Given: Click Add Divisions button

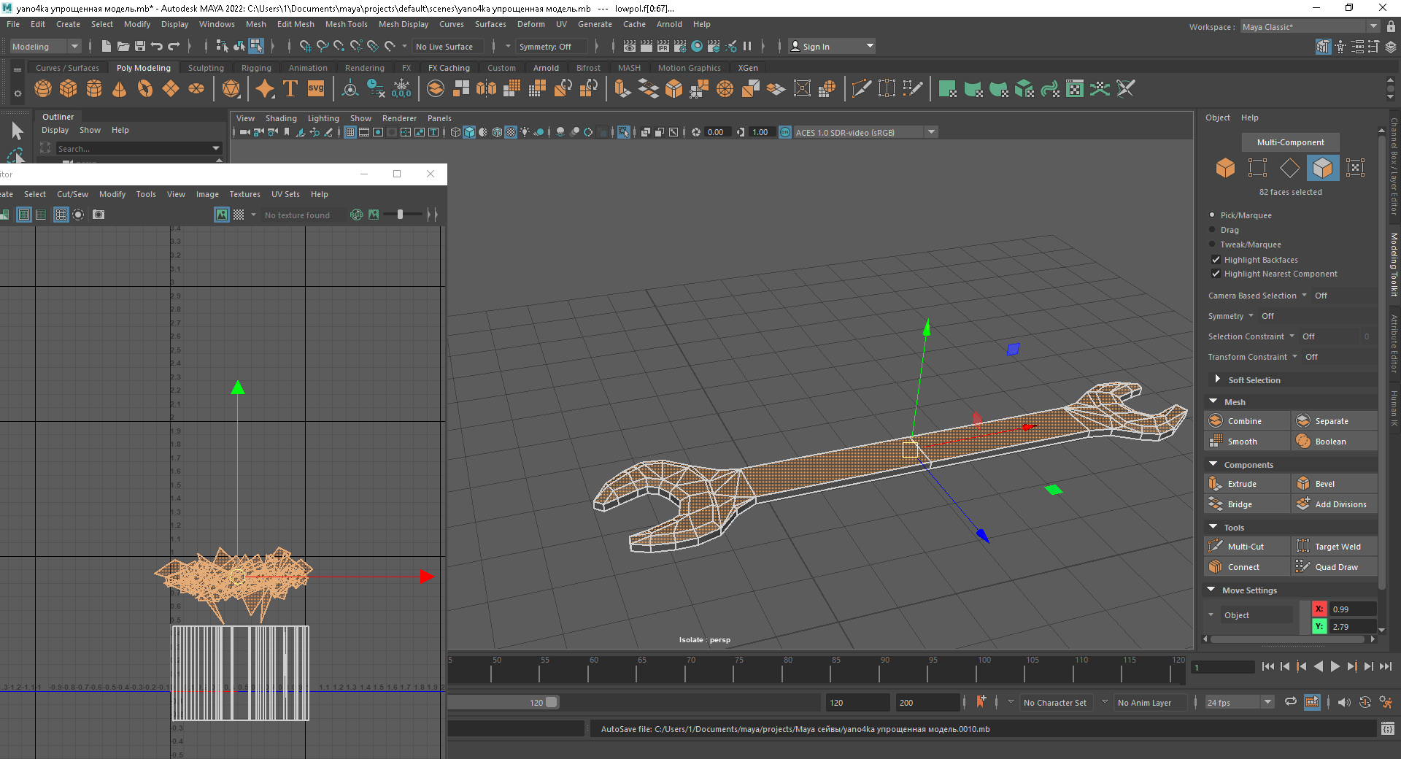Looking at the screenshot, I should coord(1335,504).
